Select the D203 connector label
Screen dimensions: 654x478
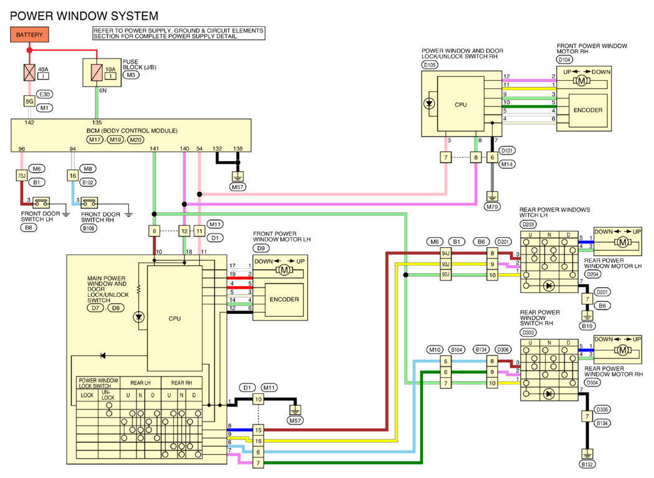point(528,224)
